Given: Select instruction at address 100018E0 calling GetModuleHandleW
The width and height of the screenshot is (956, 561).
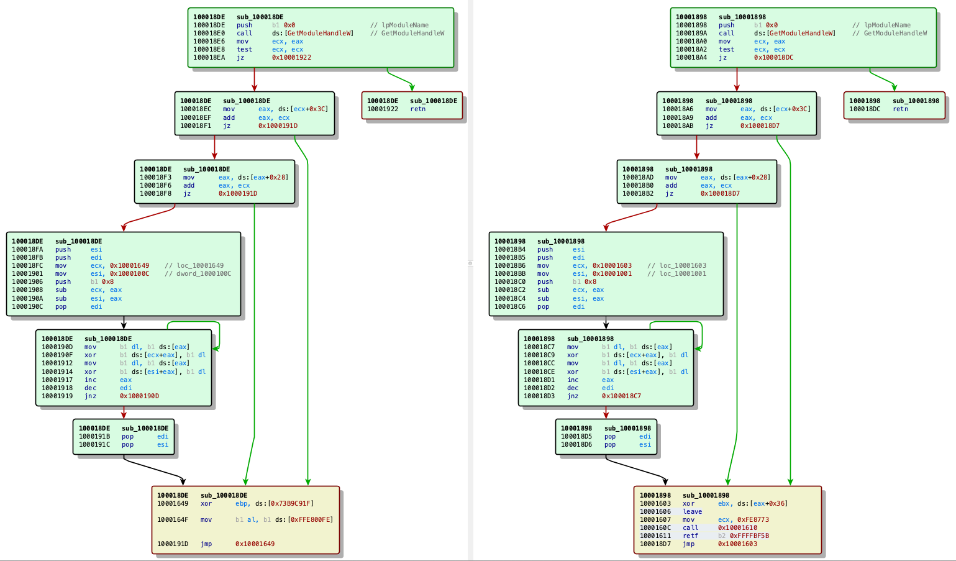Looking at the screenshot, I should tap(319, 34).
